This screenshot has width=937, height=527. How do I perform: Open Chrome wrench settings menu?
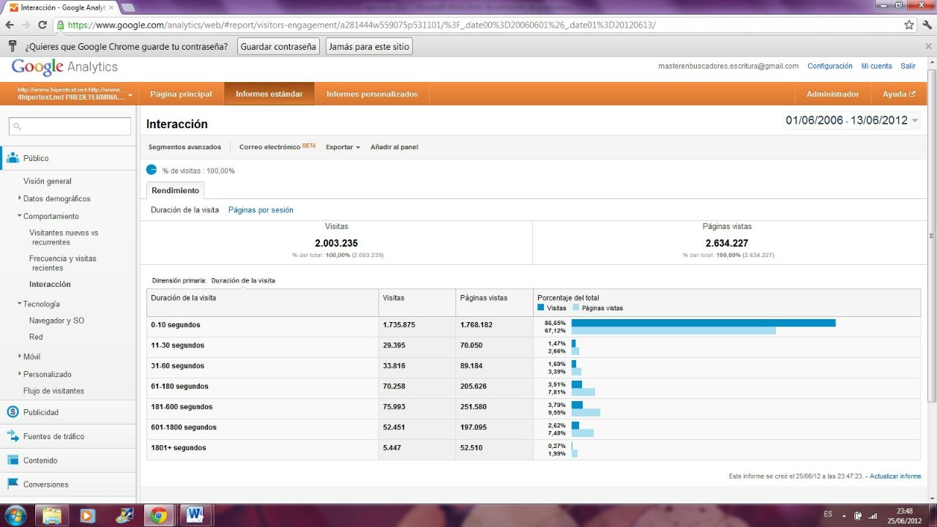(925, 25)
